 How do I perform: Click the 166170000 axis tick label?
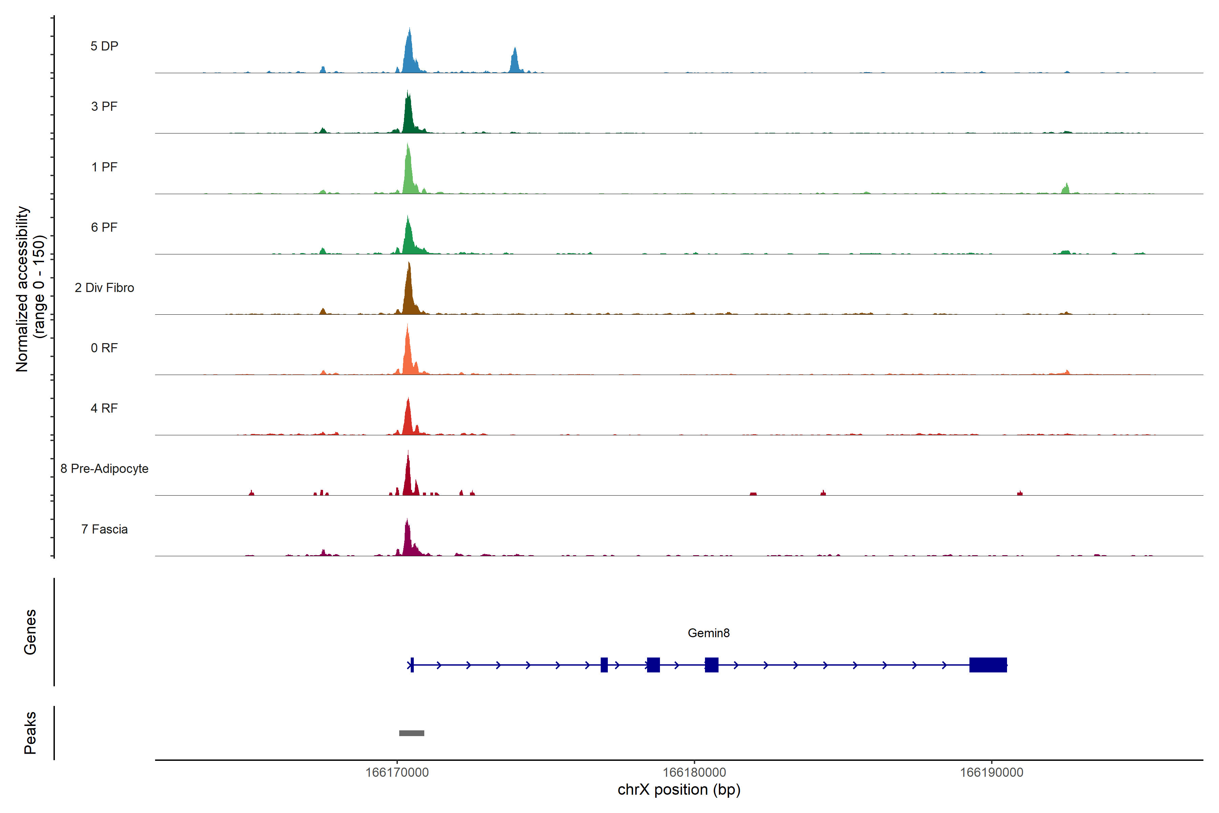point(397,773)
